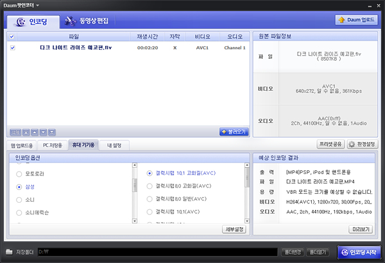The image size is (385, 263).
Task: Click the preset list scrollbar thumb
Action: point(247,178)
